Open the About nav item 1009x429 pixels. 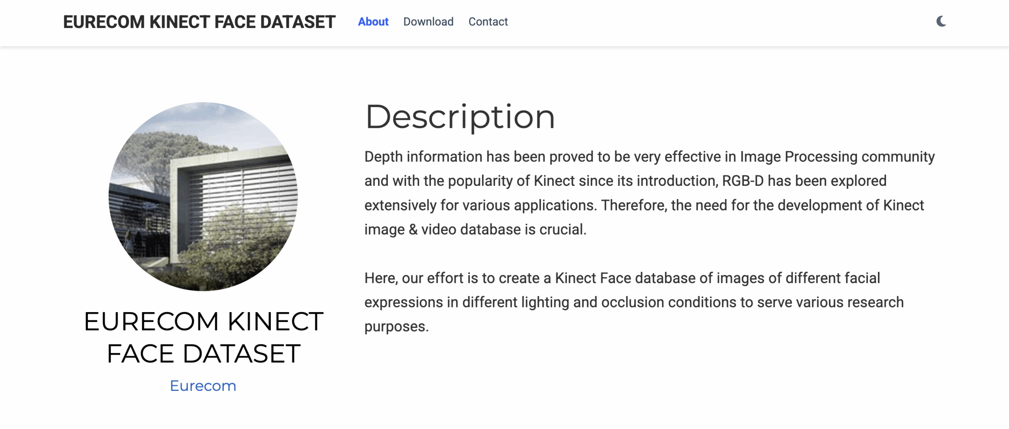pos(373,22)
